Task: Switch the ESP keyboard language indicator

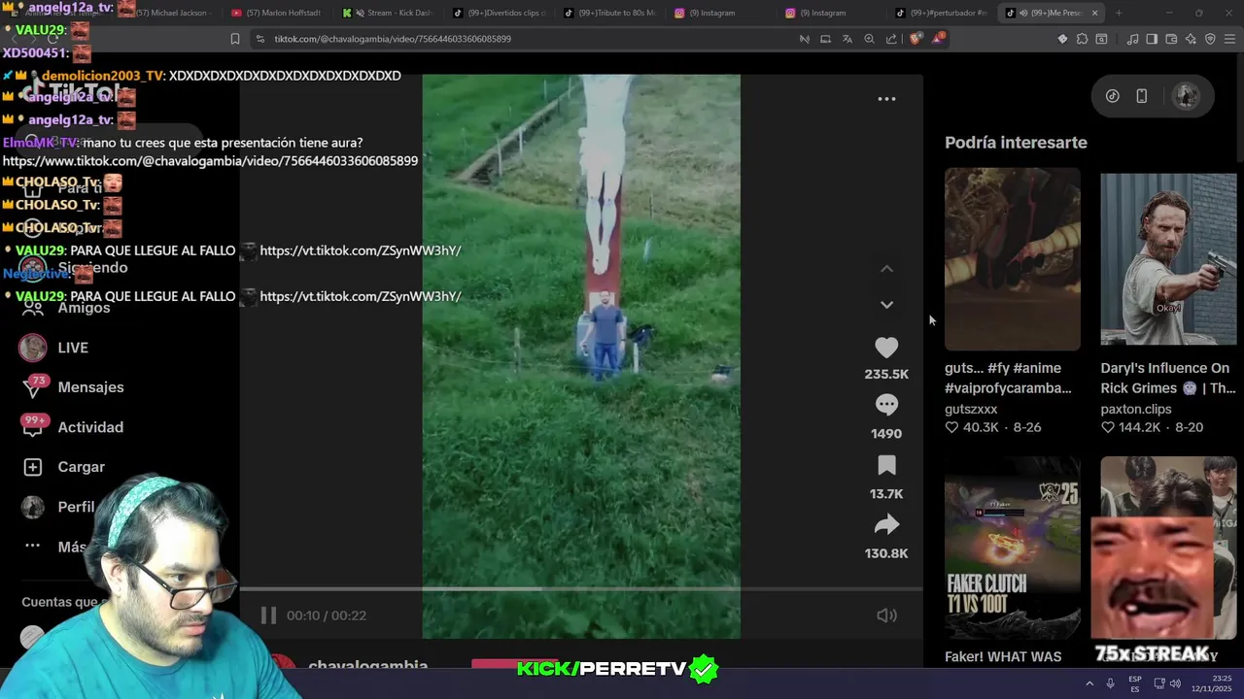Action: pyautogui.click(x=1135, y=683)
